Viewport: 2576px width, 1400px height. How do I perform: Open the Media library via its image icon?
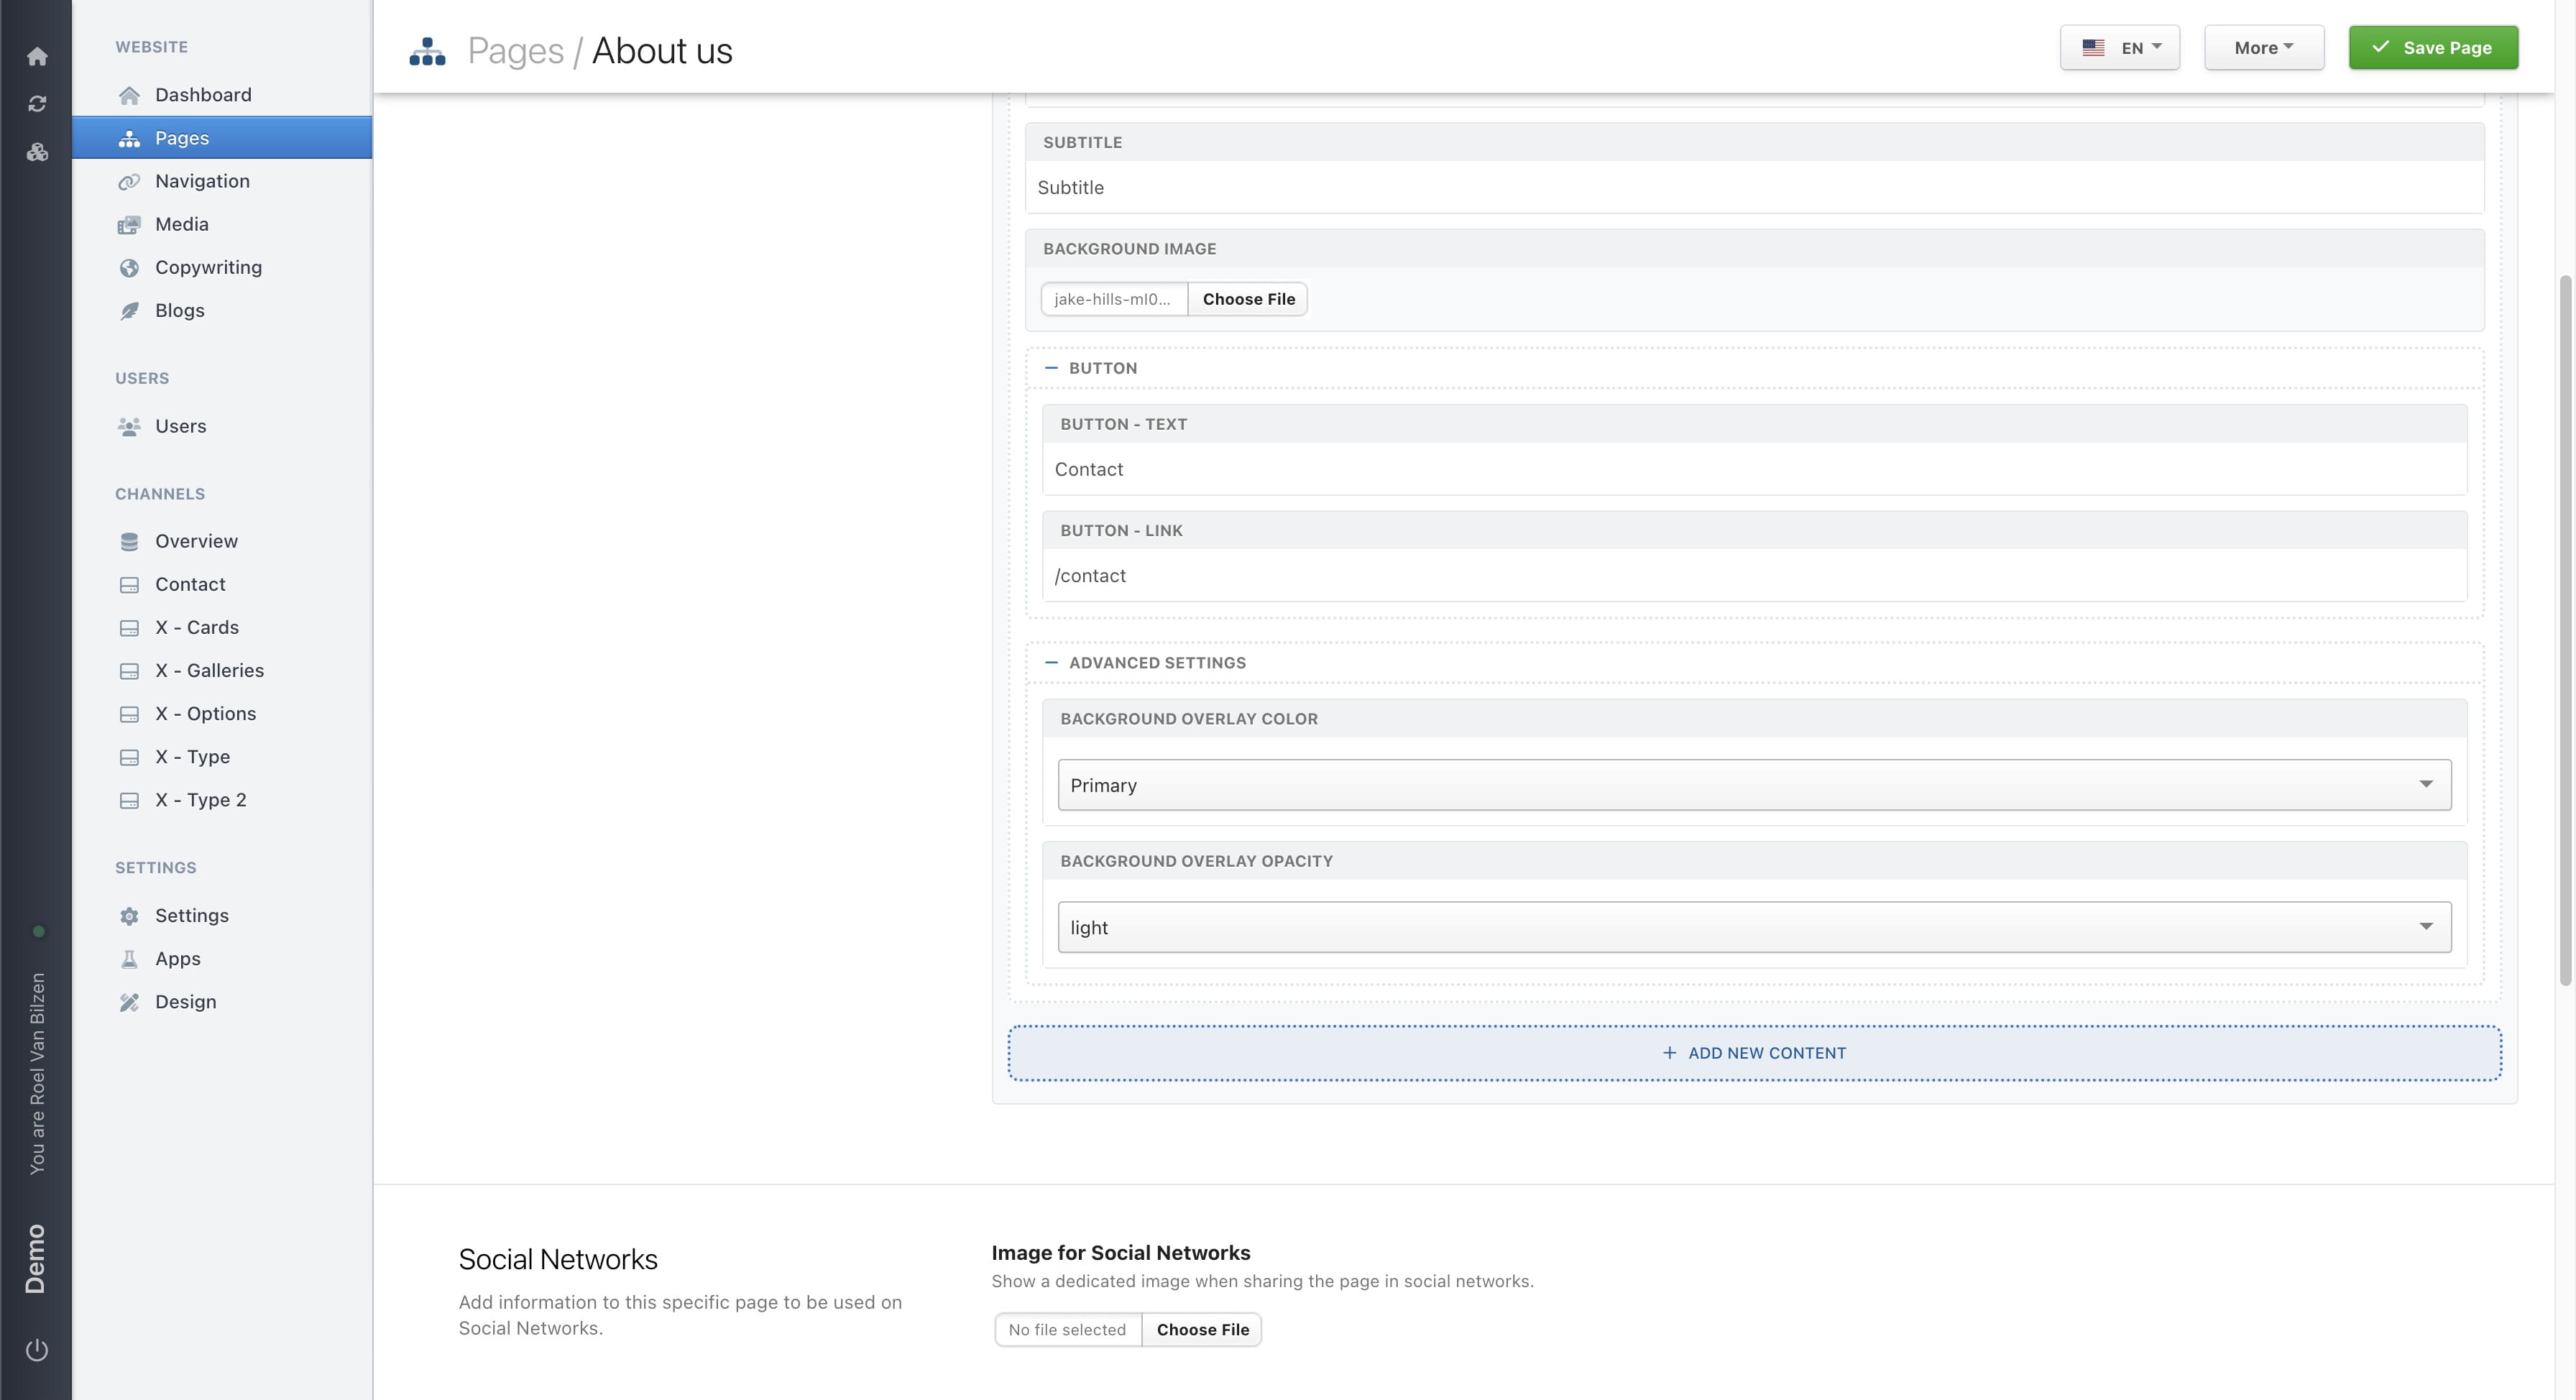tap(130, 224)
